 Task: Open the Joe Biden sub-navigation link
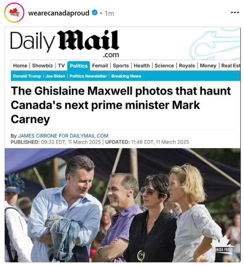tap(55, 76)
